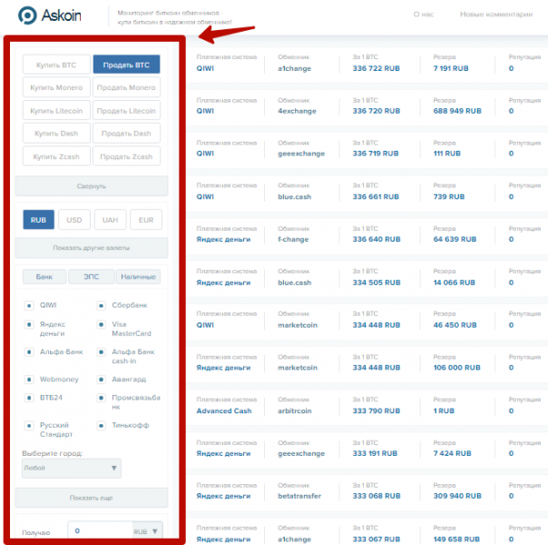This screenshot has width=548, height=545.
Task: Click Advanced Cash payment system
Action: tap(224, 411)
